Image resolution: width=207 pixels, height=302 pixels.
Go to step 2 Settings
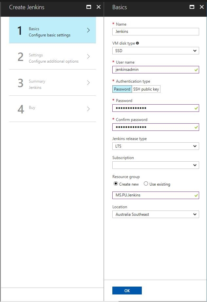52,58
